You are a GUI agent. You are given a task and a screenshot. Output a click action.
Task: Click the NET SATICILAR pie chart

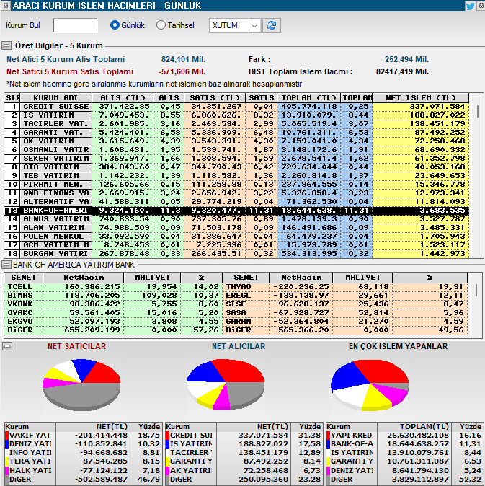(x=81, y=384)
